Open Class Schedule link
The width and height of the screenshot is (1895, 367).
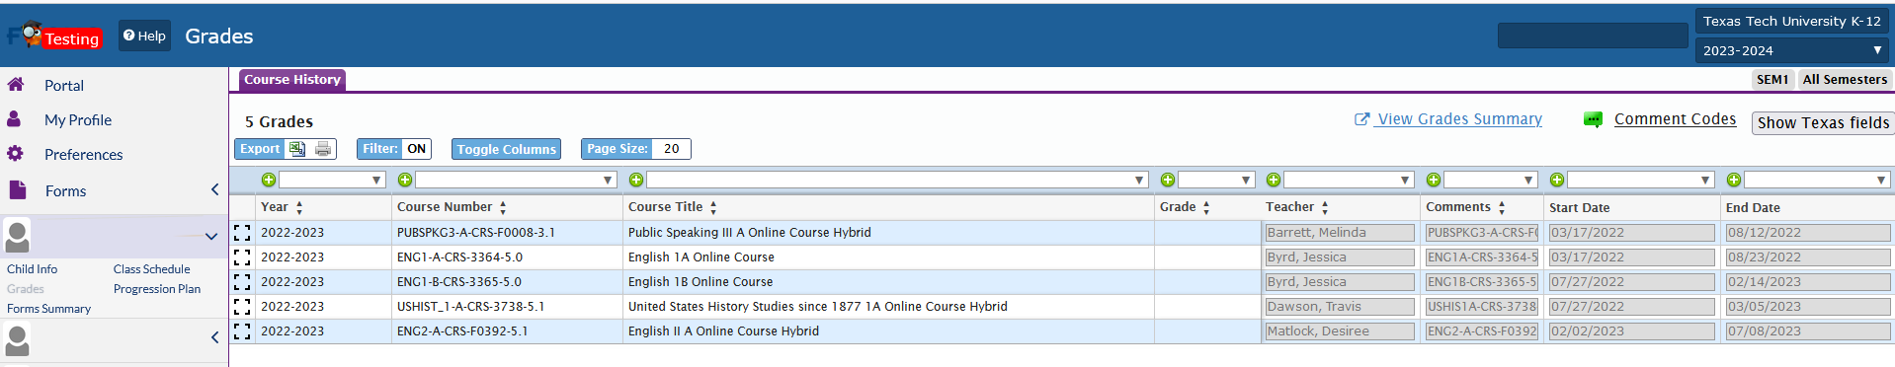(151, 268)
